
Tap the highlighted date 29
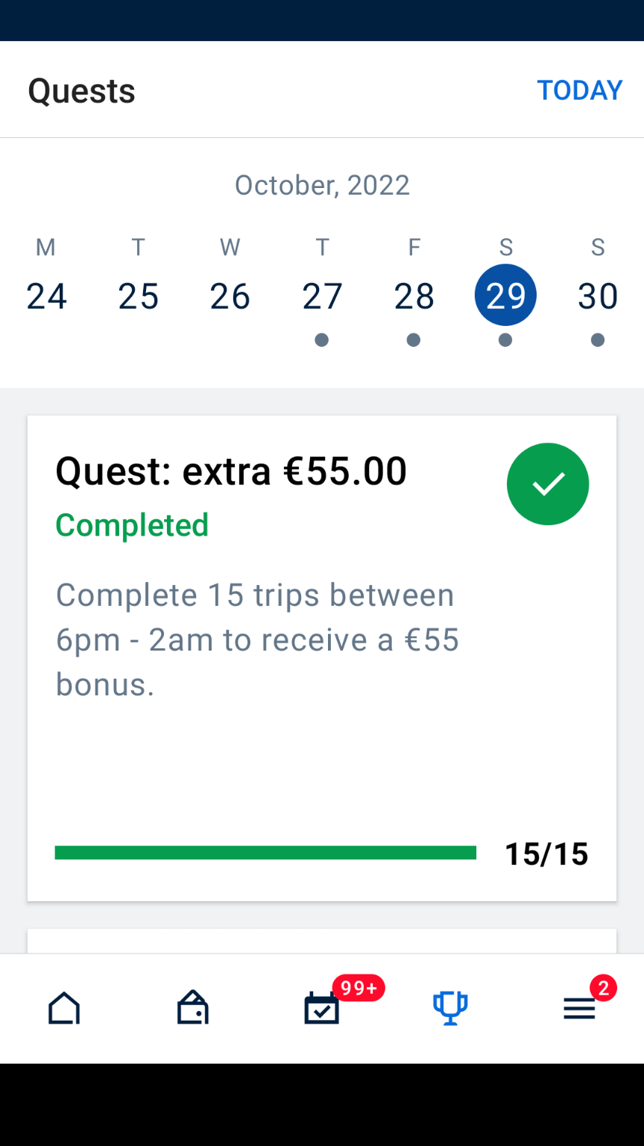(x=505, y=295)
